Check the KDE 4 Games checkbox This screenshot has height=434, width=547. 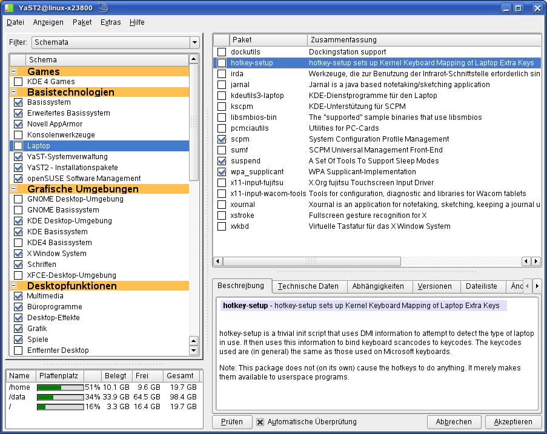18,82
